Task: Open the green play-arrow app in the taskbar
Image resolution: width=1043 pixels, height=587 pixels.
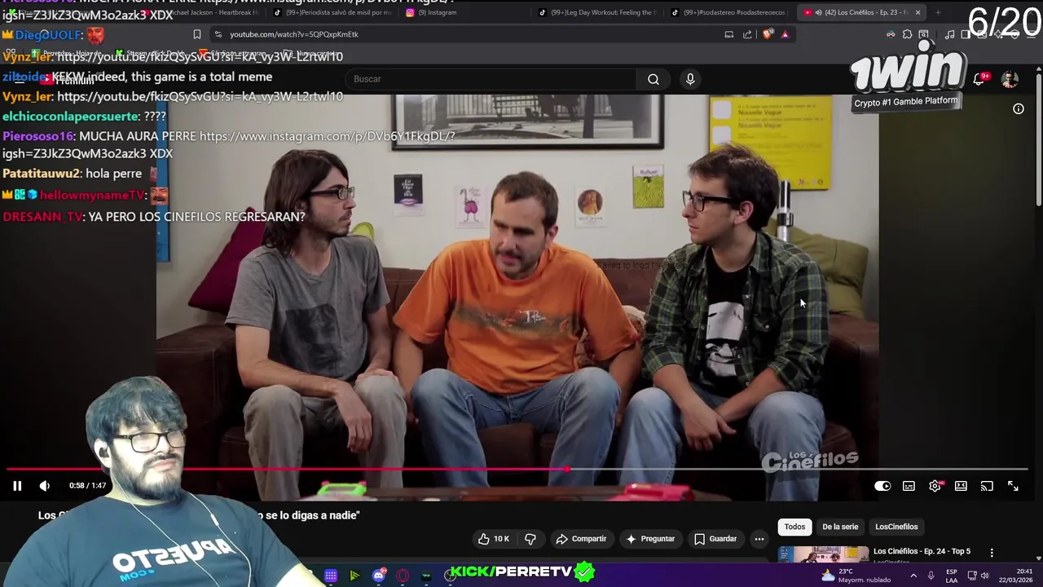Action: pyautogui.click(x=354, y=576)
